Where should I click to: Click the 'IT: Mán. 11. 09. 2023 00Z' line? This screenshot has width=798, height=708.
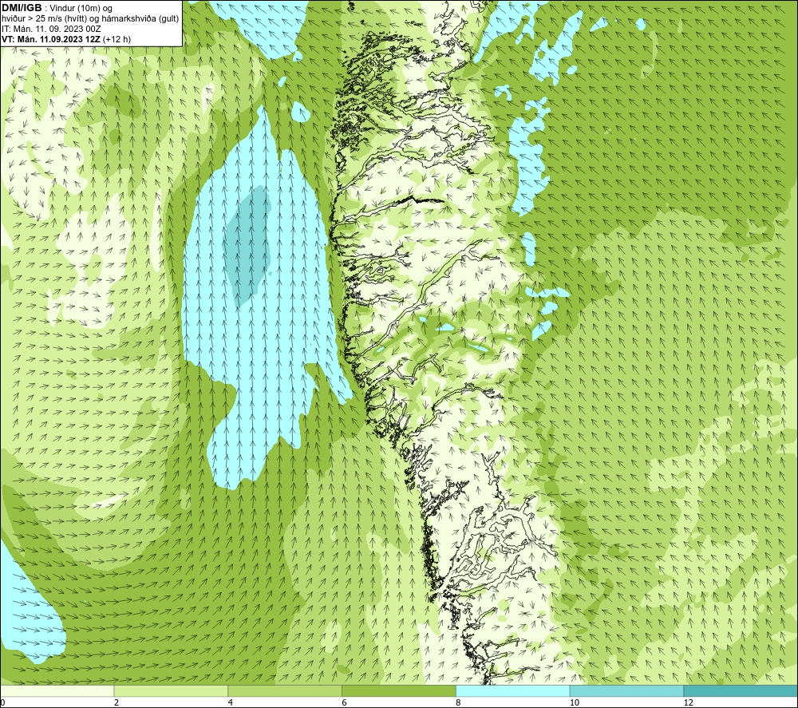click(51, 29)
